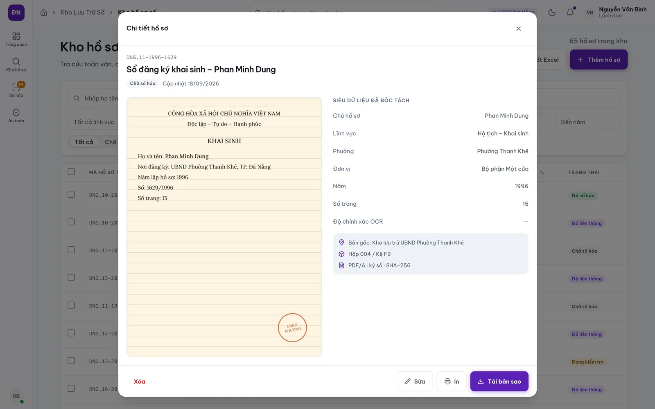
Task: Click record code DNG.11-1996-1629
Action: coord(151,57)
